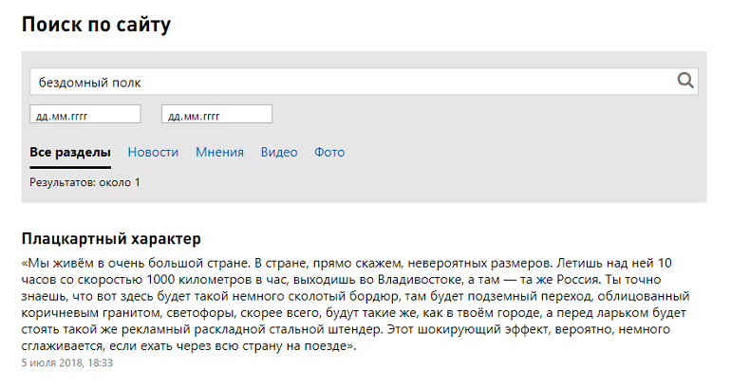The height and width of the screenshot is (388, 731).
Task: Click the magnifying glass search icon
Action: pos(685,82)
